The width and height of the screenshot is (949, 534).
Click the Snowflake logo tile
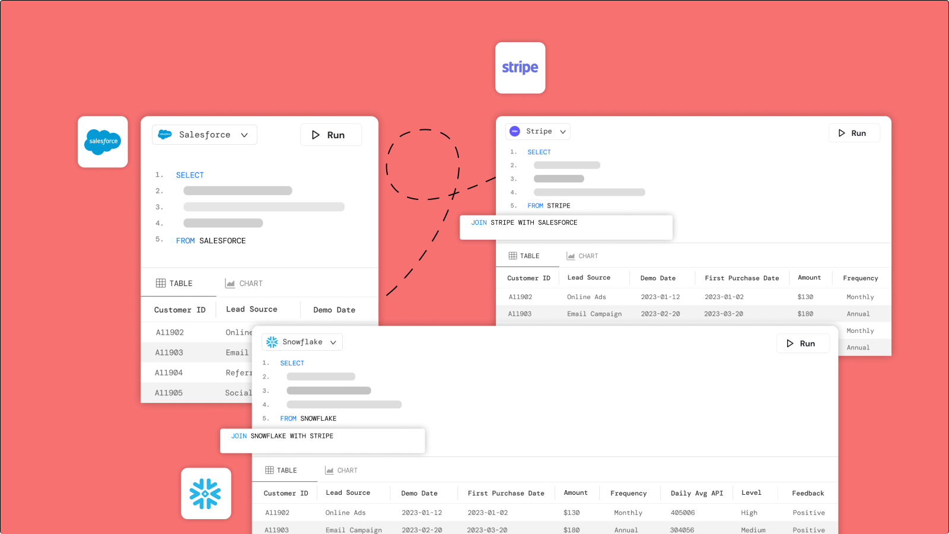(x=206, y=494)
